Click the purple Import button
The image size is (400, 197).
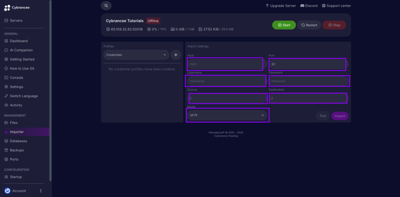(340, 116)
